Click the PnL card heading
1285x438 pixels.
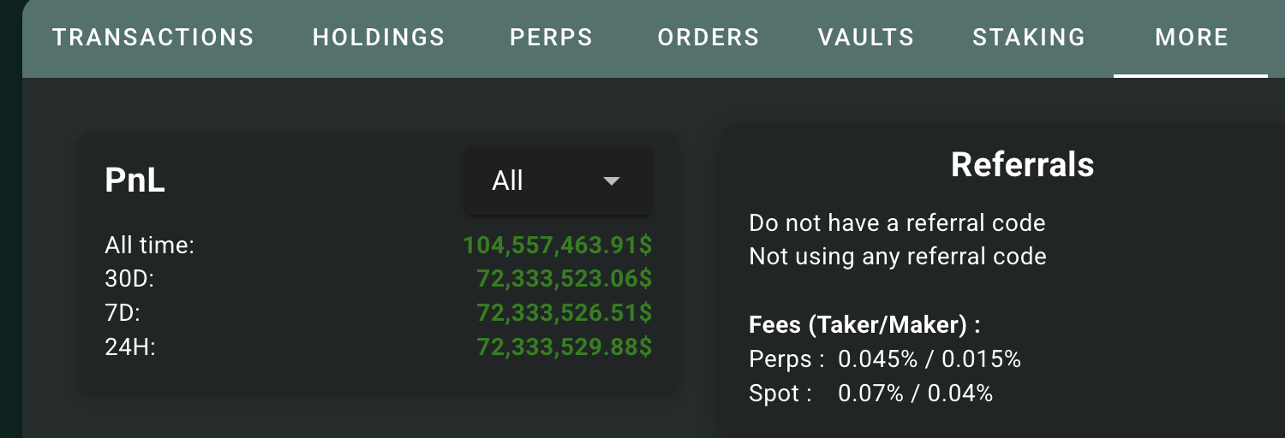[x=134, y=181]
